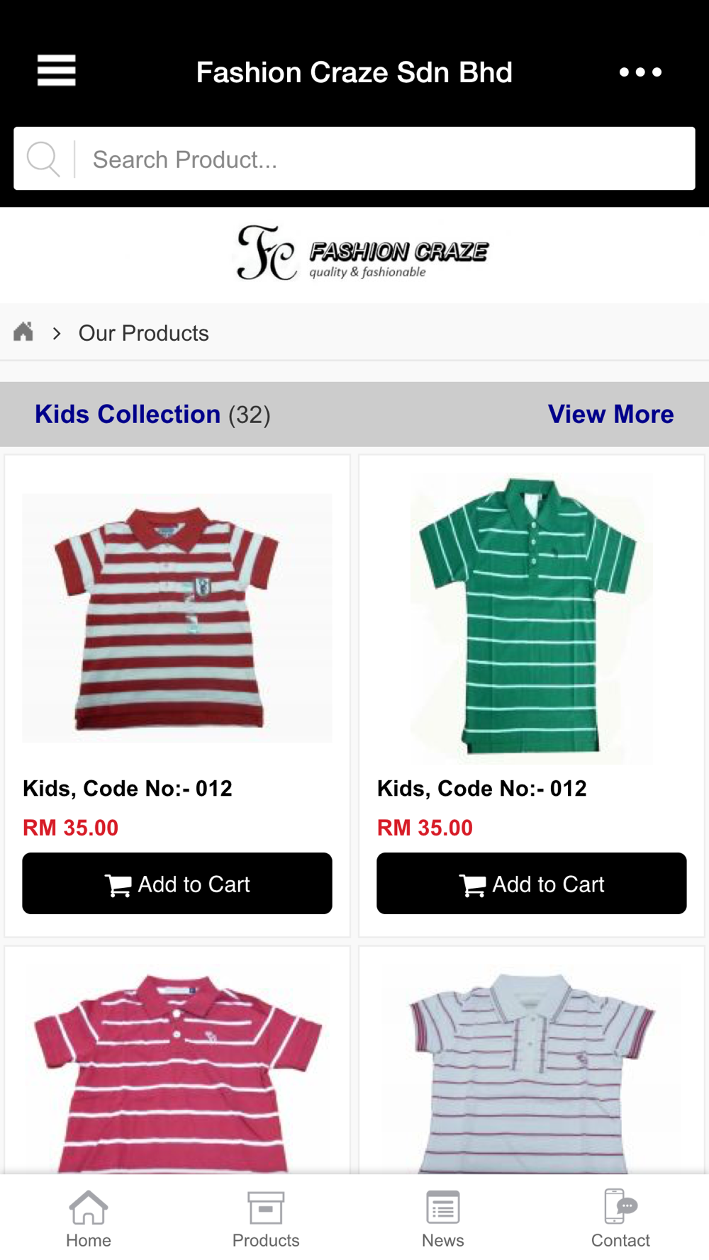Tap the search magnifier icon

tap(43, 159)
